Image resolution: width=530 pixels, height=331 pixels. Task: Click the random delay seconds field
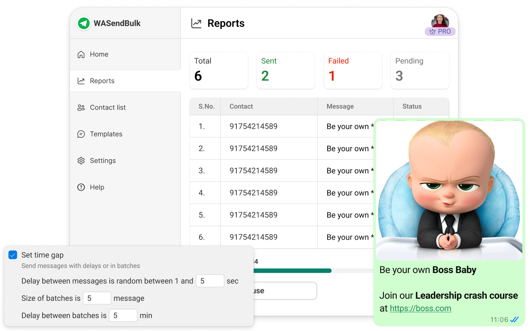(210, 281)
